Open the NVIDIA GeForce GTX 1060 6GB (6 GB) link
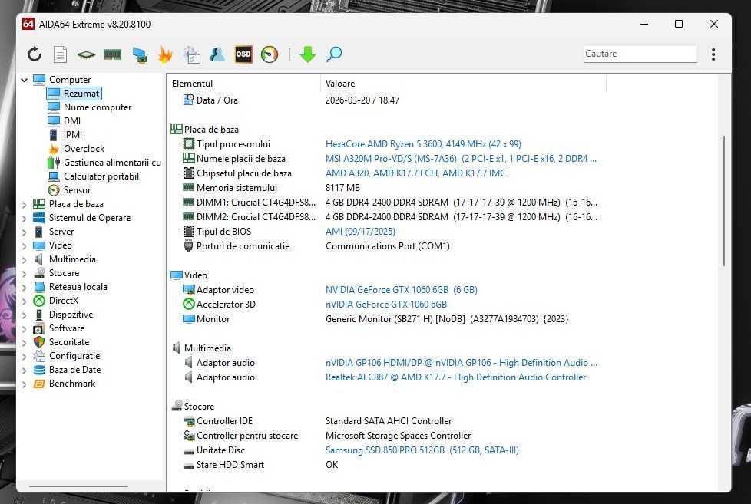 (402, 290)
